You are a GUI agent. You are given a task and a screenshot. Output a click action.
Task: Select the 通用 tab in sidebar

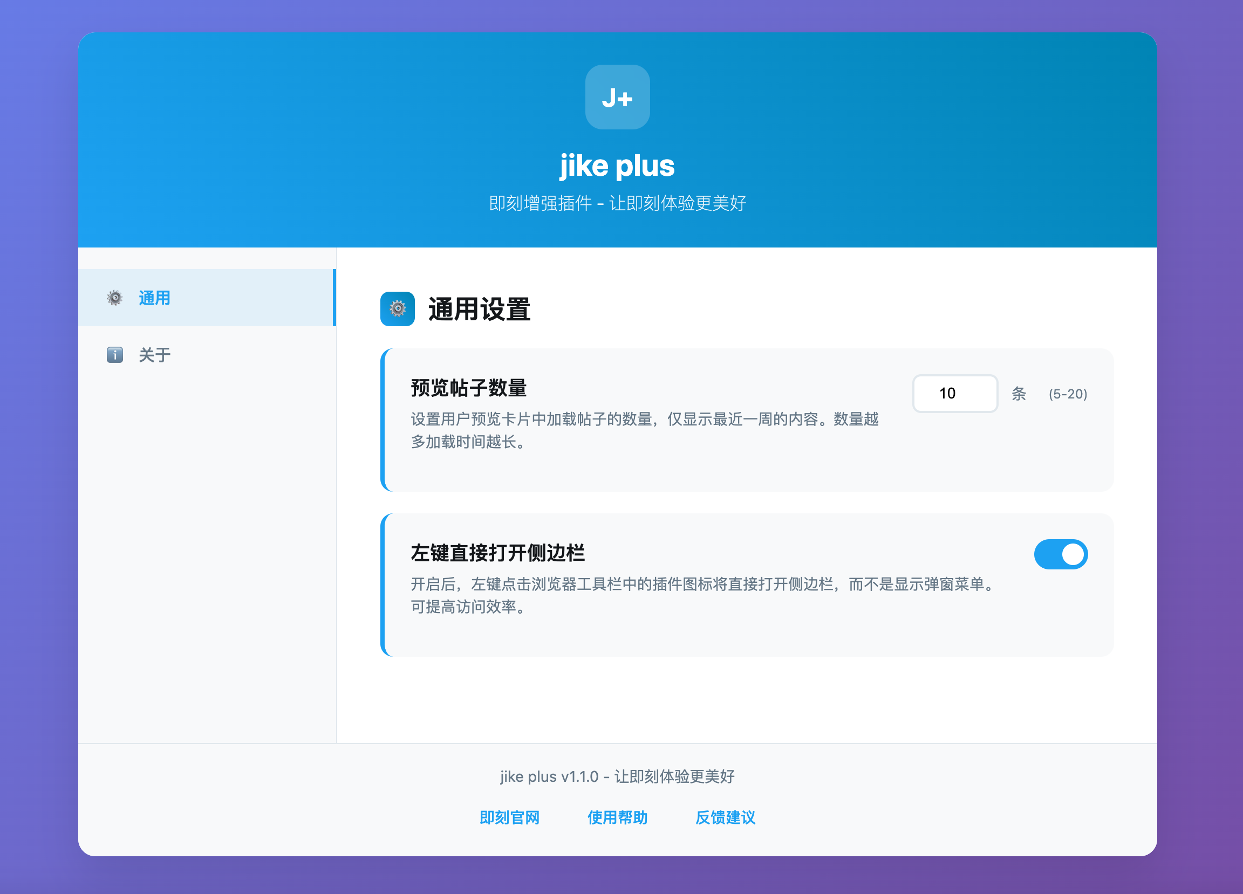coord(154,298)
